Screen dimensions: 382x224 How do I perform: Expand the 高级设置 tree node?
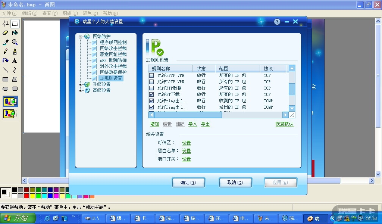click(81, 90)
